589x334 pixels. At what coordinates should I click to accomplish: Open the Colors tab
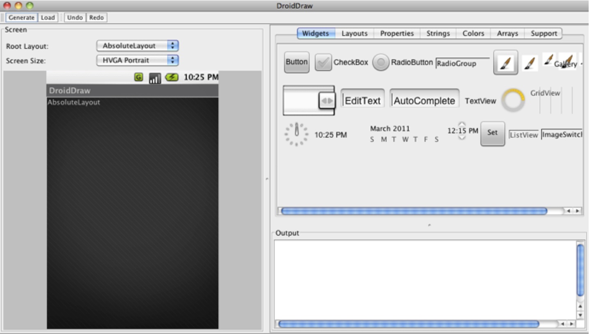[473, 34]
